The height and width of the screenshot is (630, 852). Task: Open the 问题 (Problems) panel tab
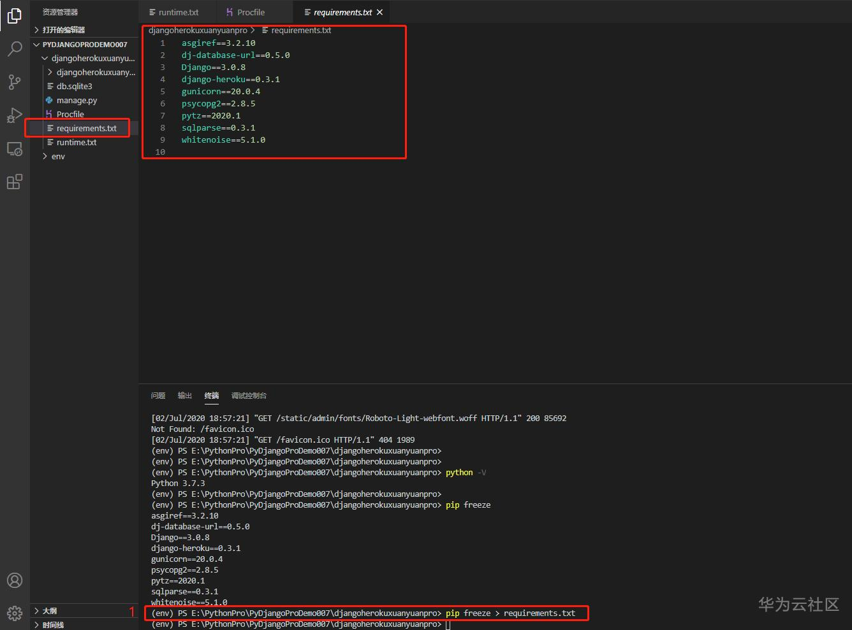(x=158, y=396)
